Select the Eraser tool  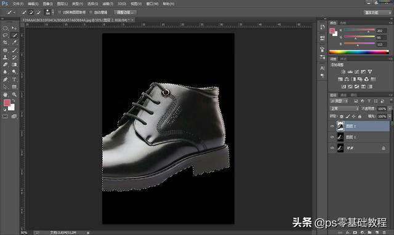(5, 65)
